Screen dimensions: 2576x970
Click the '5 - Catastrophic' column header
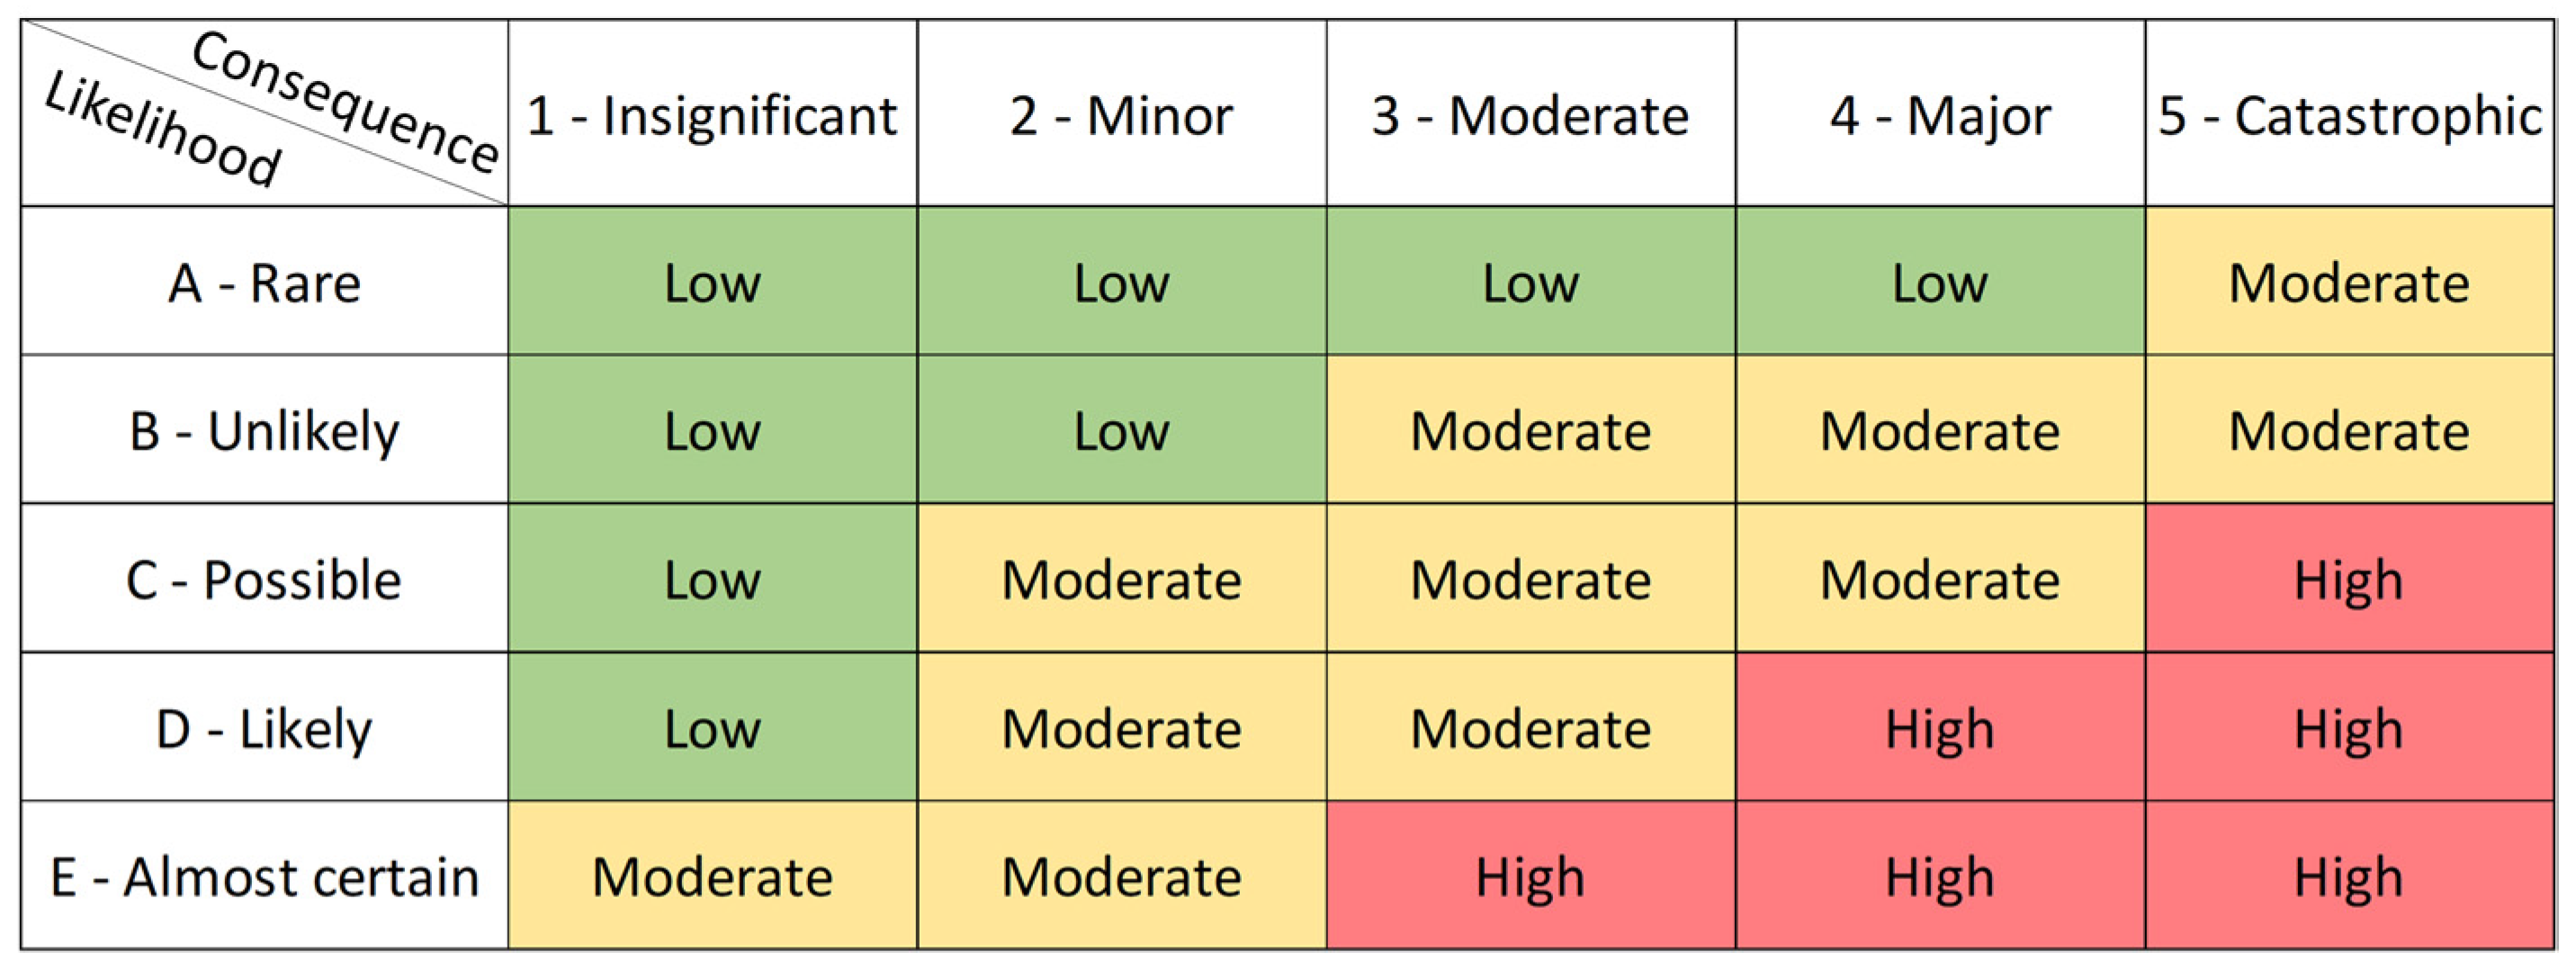tap(2349, 115)
